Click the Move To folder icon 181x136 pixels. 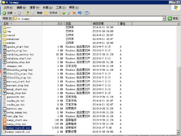pyautogui.click(x=63, y=13)
